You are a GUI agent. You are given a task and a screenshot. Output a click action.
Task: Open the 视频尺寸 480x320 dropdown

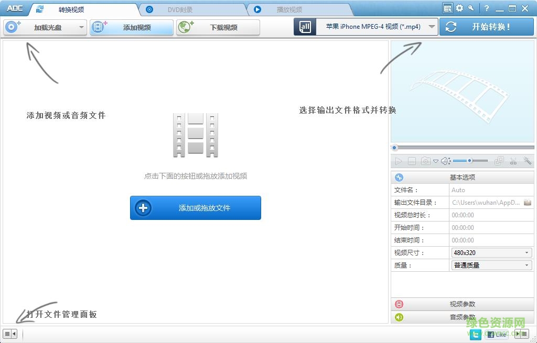tap(490, 252)
